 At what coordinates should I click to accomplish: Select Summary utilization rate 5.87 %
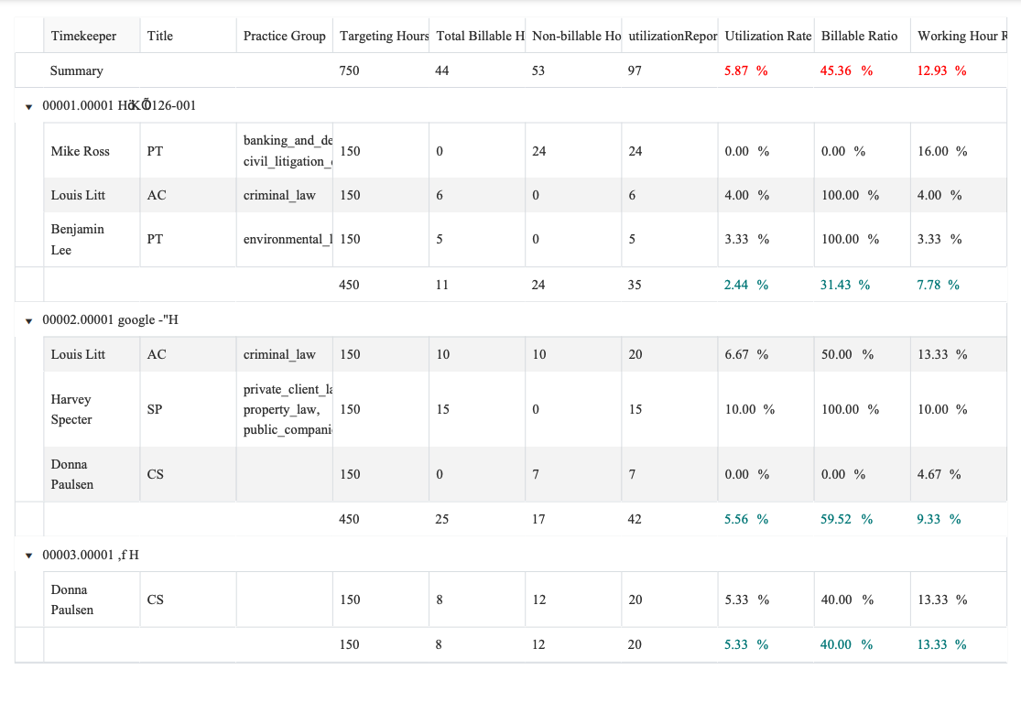(745, 71)
